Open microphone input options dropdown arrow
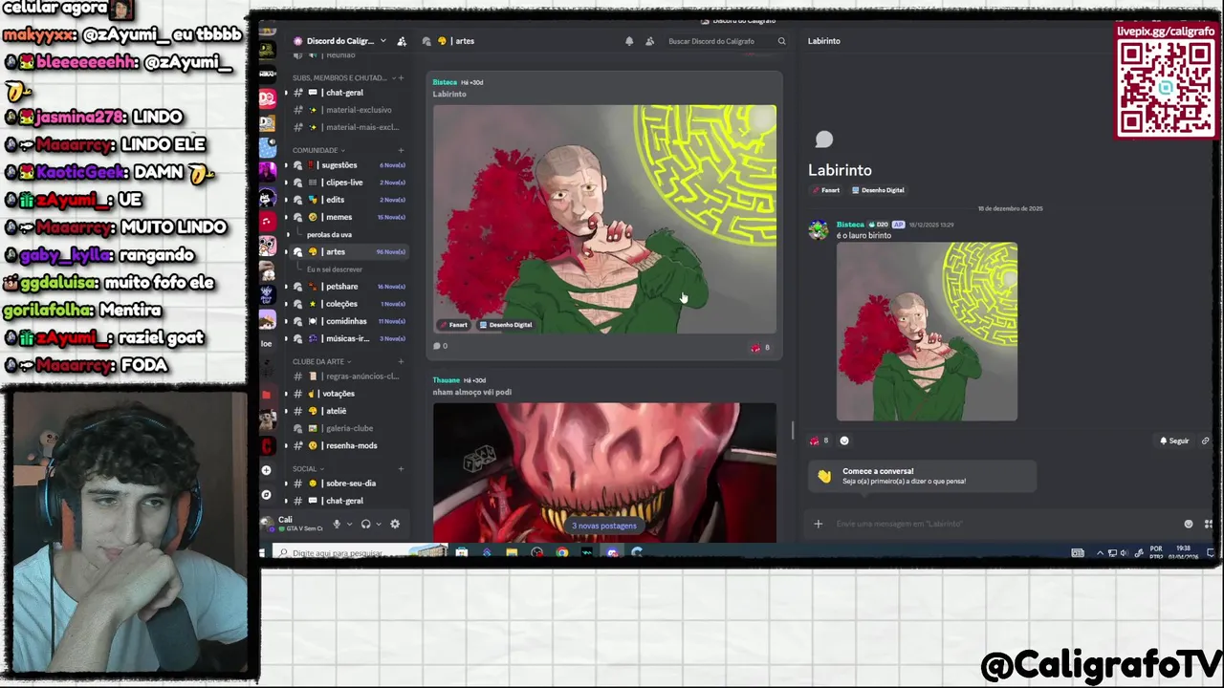Image resolution: width=1224 pixels, height=688 pixels. (x=348, y=524)
